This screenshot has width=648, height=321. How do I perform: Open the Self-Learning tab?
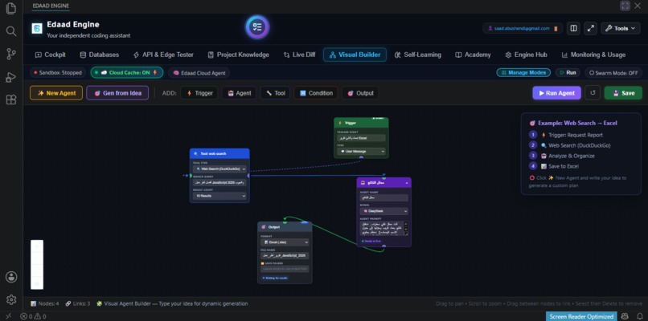[417, 55]
